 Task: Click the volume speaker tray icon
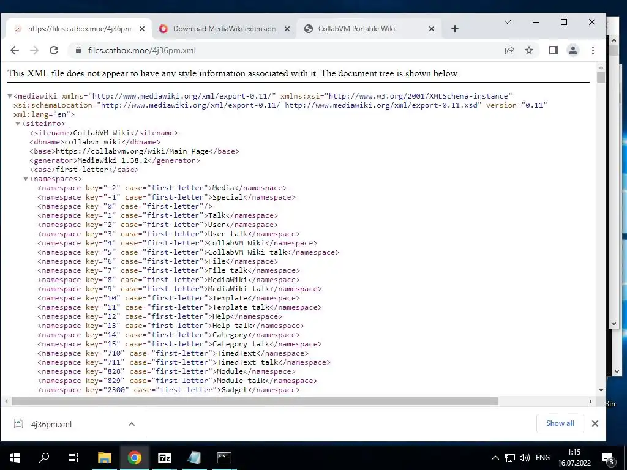(525, 458)
